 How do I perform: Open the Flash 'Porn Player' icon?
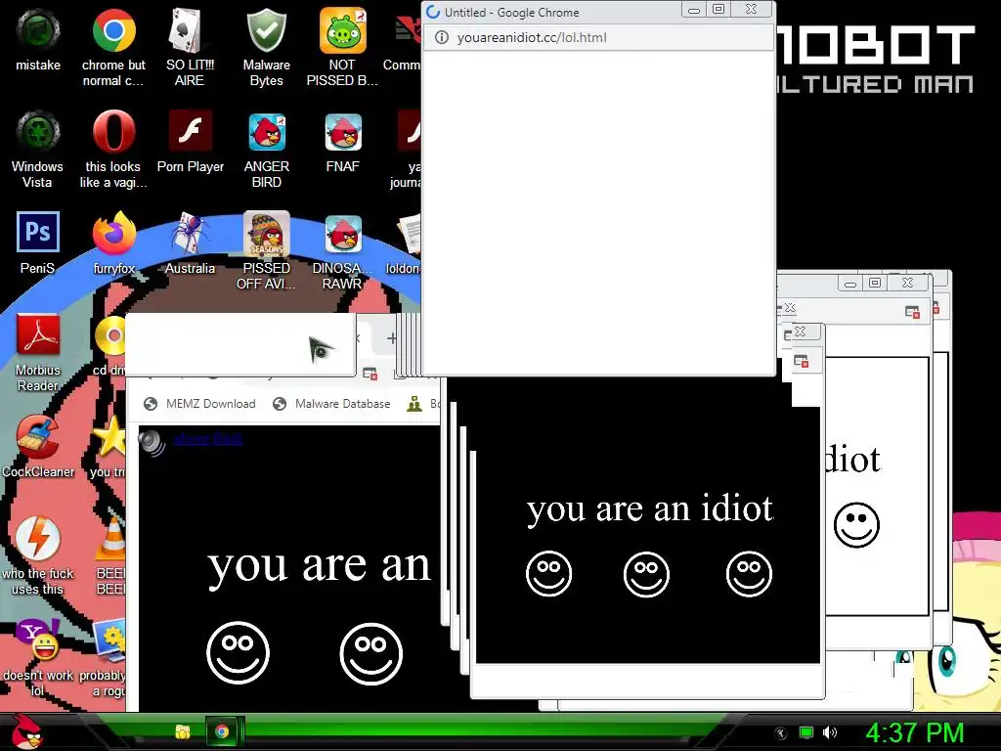point(191,141)
